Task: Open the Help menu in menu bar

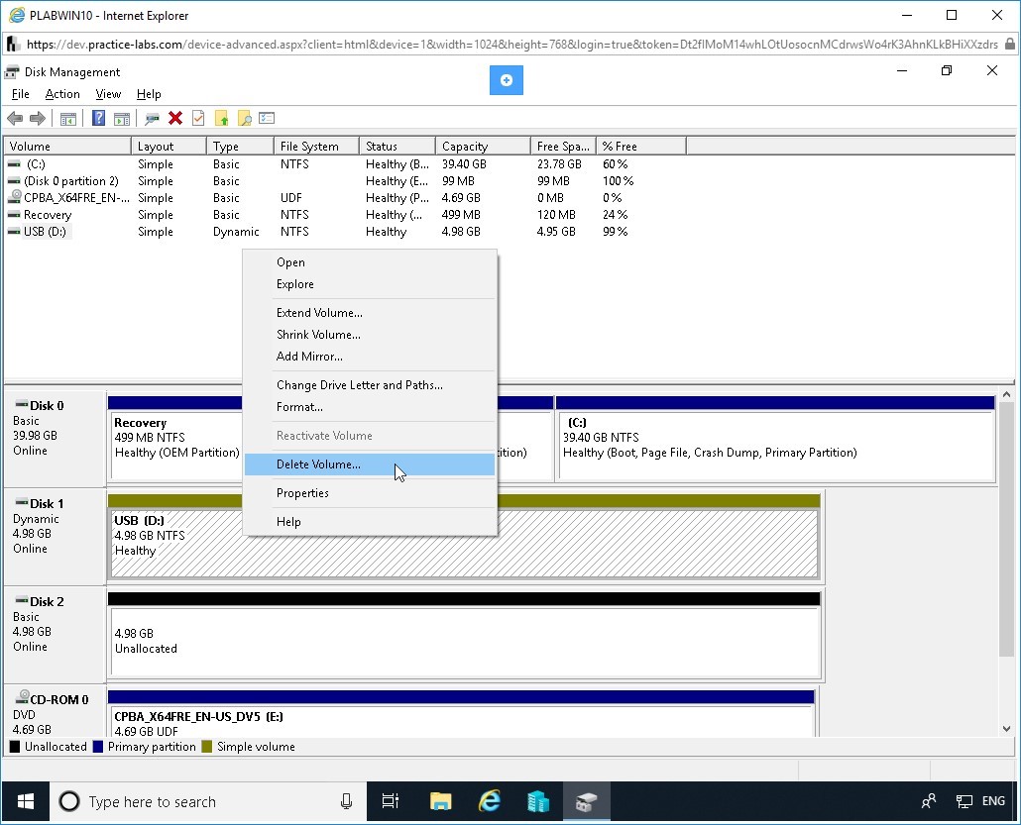Action: point(149,94)
